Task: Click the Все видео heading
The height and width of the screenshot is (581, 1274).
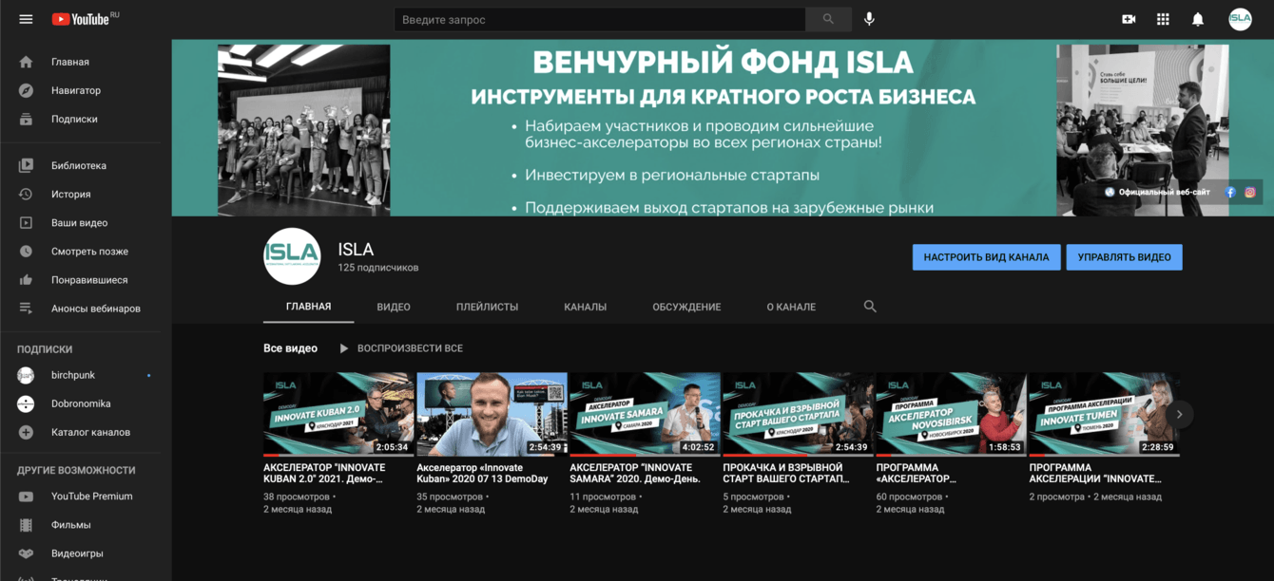Action: [290, 348]
